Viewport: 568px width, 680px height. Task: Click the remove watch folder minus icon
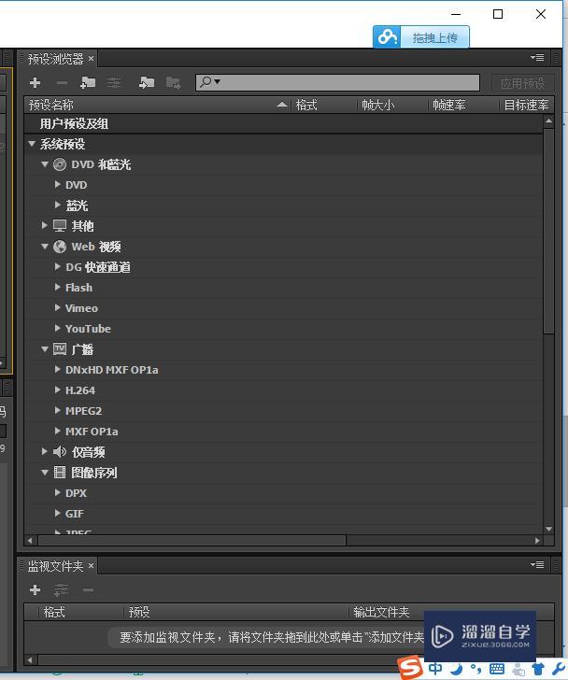coord(88,589)
